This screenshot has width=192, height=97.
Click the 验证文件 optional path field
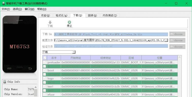(111, 46)
